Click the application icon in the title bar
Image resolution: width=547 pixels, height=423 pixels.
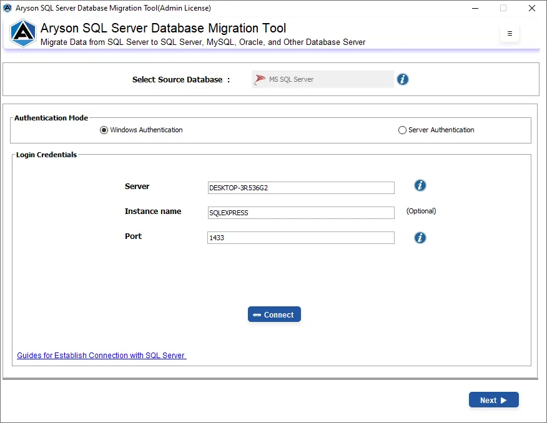tap(7, 8)
